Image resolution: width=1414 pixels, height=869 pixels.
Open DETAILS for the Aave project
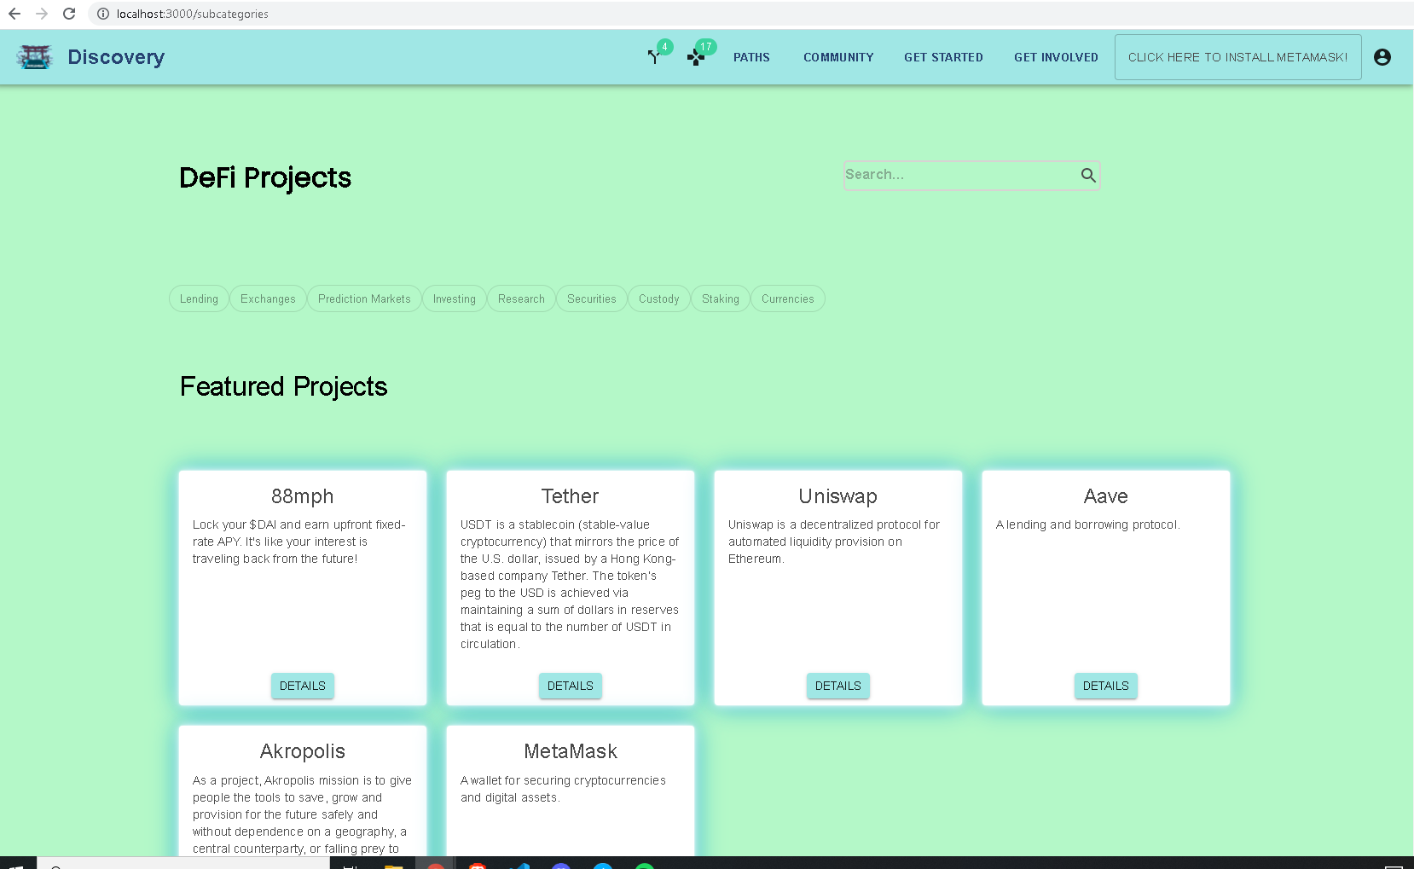pyautogui.click(x=1106, y=686)
